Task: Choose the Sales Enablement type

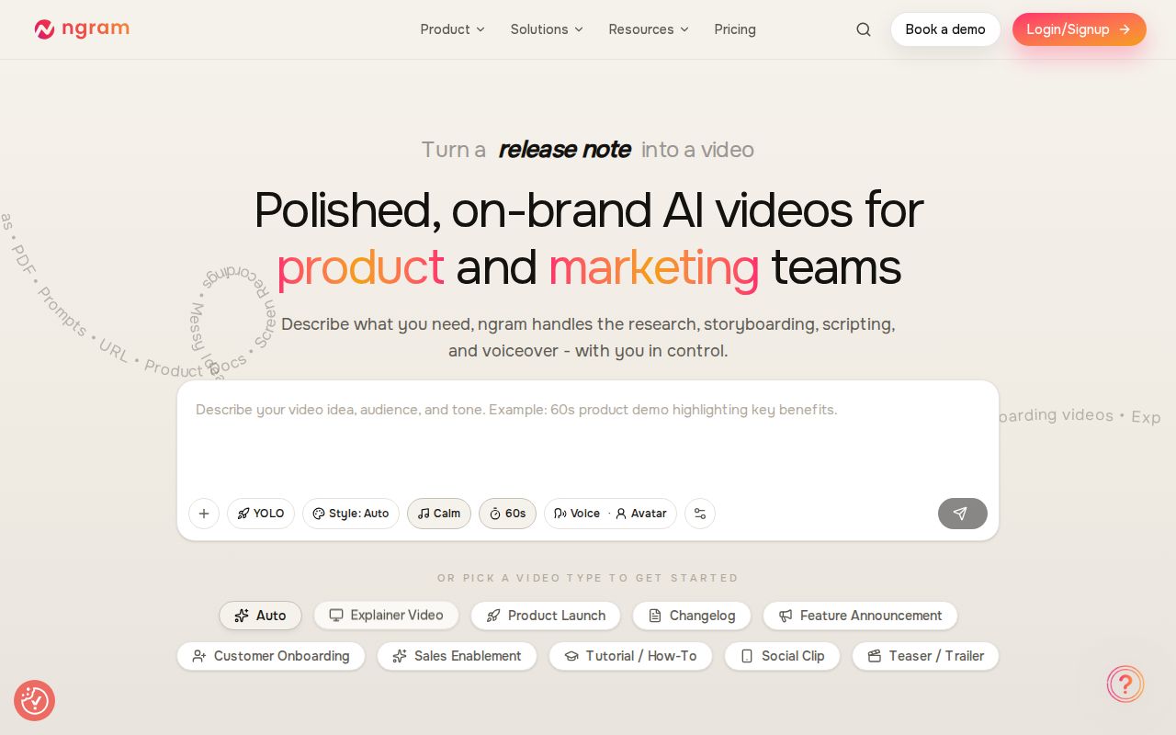Action: (x=457, y=656)
